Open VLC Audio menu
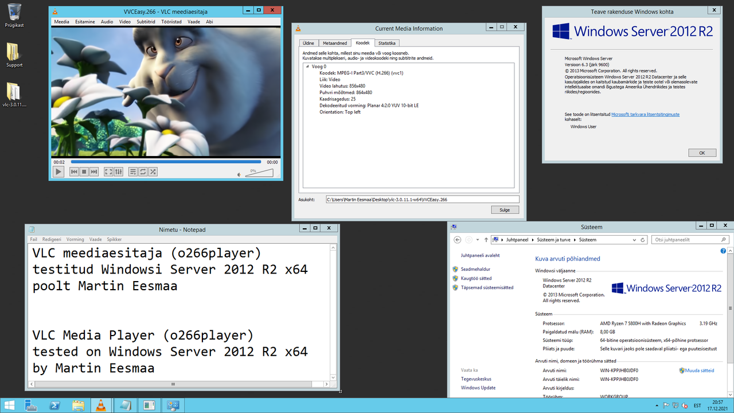734x413 pixels. pos(107,21)
